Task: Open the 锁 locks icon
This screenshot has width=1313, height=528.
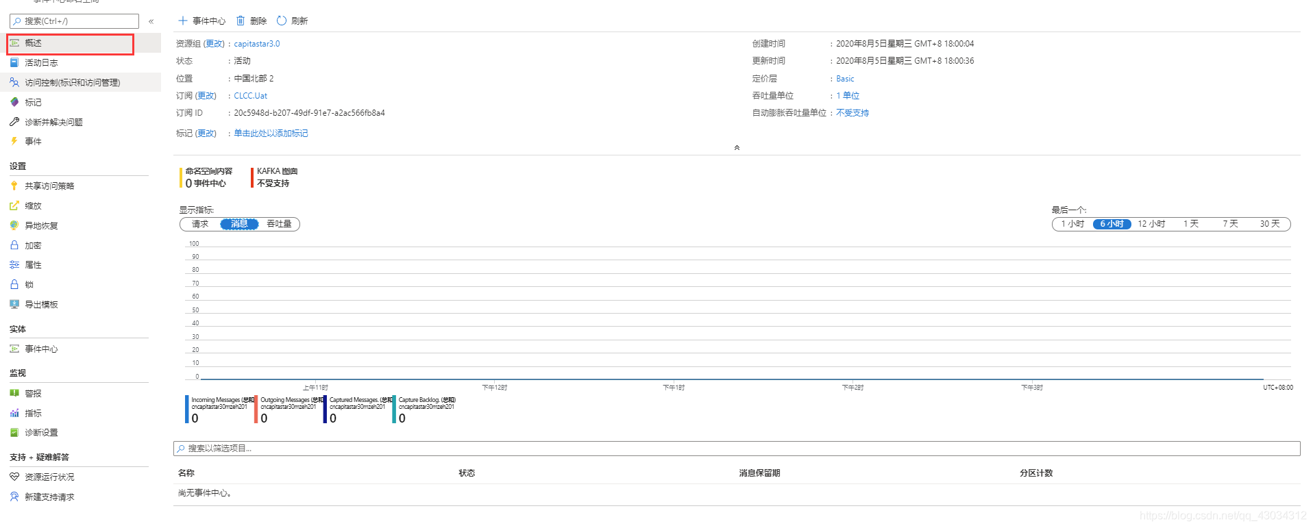Action: tap(14, 284)
